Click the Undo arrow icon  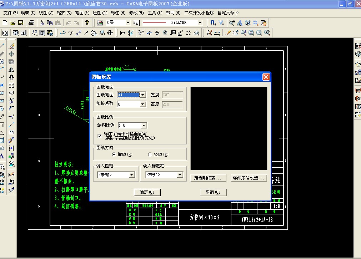(x=68, y=23)
